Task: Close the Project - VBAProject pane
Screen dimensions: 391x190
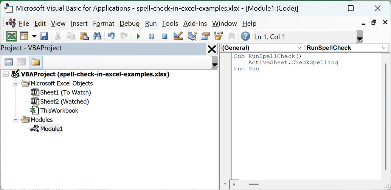Action: click(x=212, y=49)
